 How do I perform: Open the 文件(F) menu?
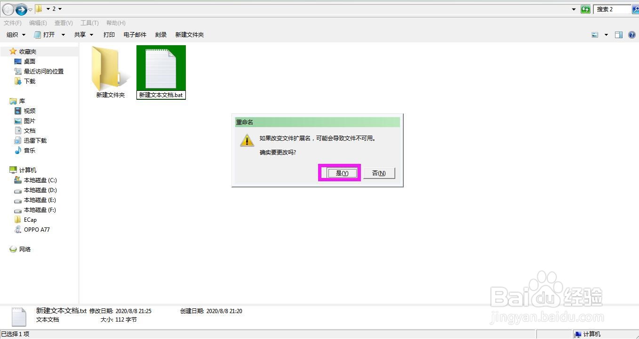pos(13,23)
